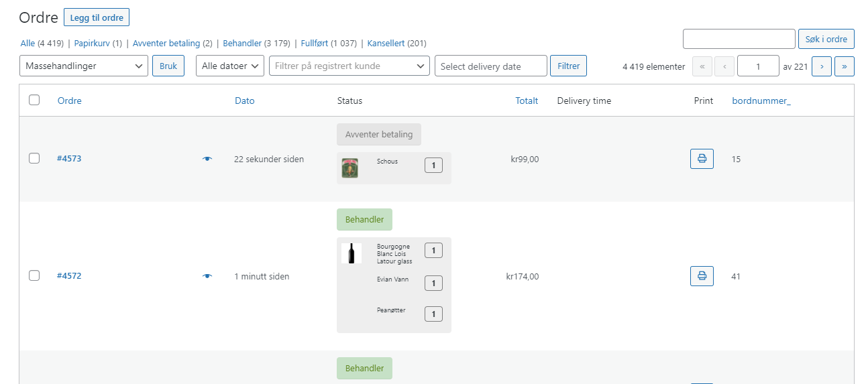Select checkbox for order #4573
866x384 pixels.
(34, 159)
